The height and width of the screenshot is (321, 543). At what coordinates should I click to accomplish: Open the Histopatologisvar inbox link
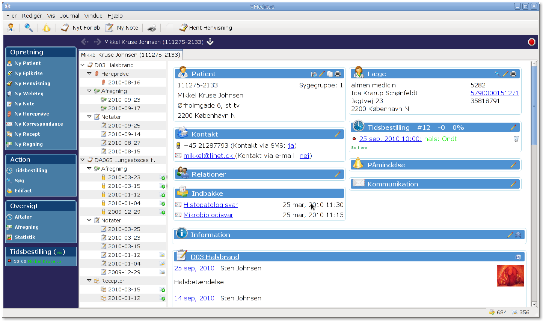point(210,205)
